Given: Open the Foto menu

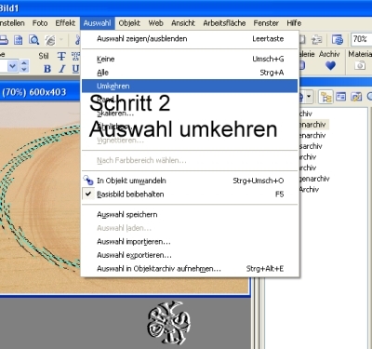Looking at the screenshot, I should click(x=40, y=23).
